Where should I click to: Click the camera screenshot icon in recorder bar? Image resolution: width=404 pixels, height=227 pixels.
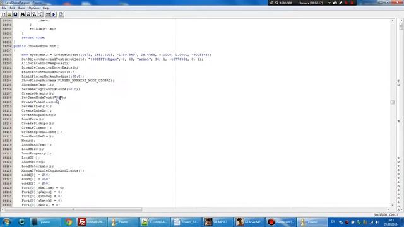click(x=335, y=3)
